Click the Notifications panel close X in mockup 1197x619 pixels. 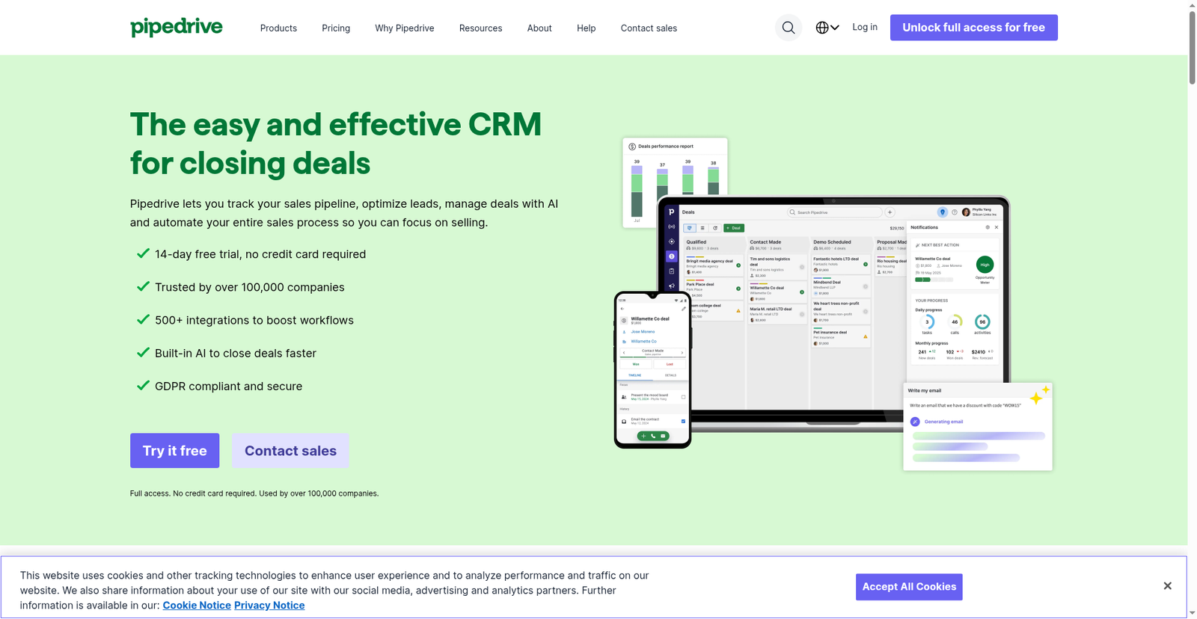pos(997,227)
